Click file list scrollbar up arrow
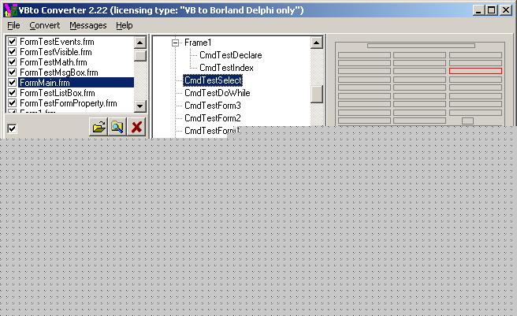 point(139,43)
